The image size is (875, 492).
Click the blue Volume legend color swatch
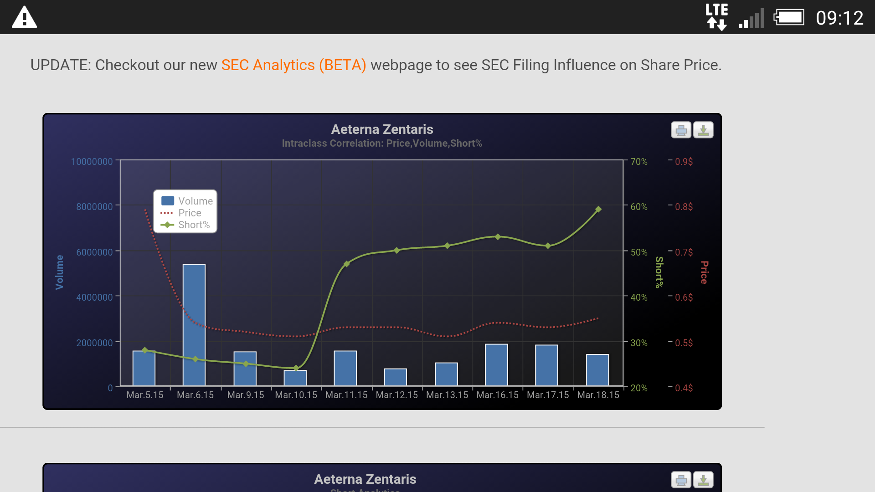coord(168,201)
